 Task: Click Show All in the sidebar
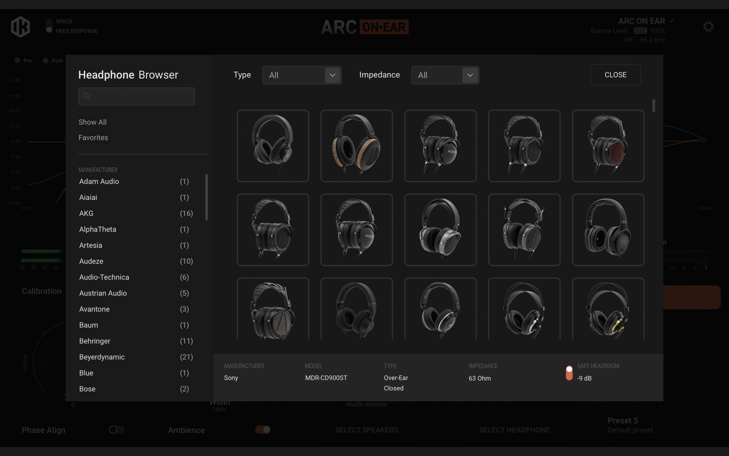[93, 122]
